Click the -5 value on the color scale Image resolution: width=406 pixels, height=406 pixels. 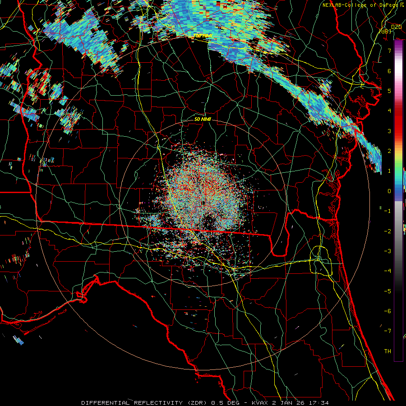pyautogui.click(x=388, y=291)
